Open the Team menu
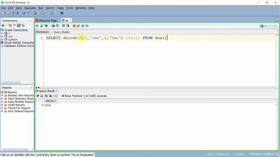 (60, 8)
